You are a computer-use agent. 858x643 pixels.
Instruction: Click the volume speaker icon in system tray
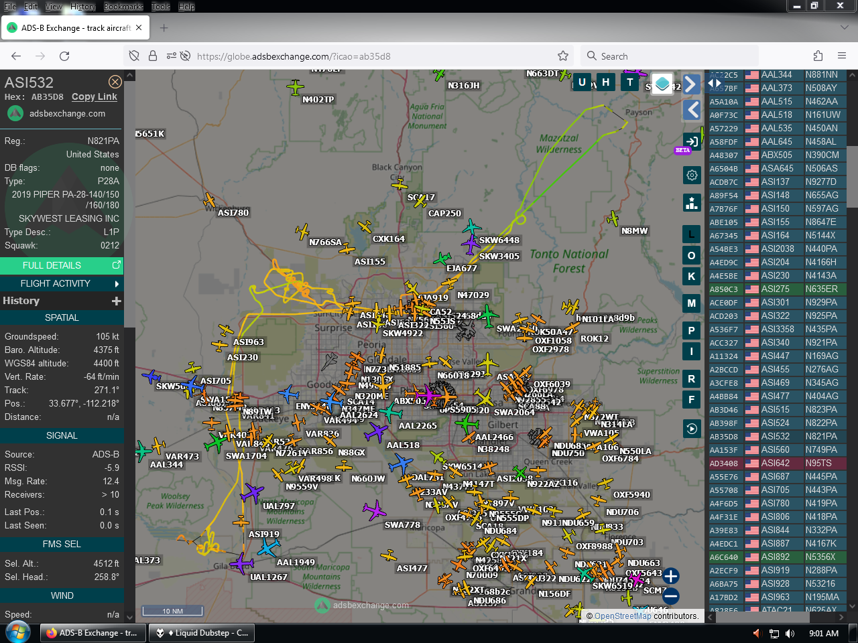[790, 634]
